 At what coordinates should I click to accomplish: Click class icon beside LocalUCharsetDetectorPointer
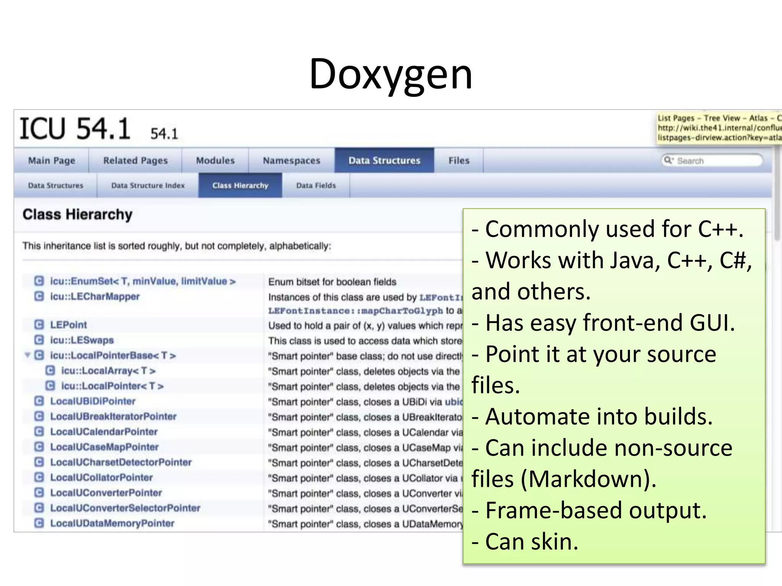pos(39,462)
